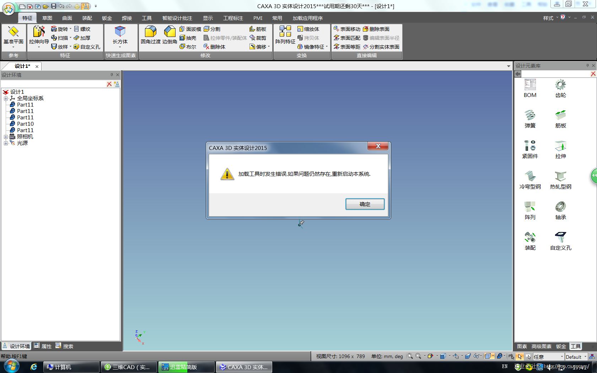Open the document tab list dropdown arrow

[x=509, y=66]
